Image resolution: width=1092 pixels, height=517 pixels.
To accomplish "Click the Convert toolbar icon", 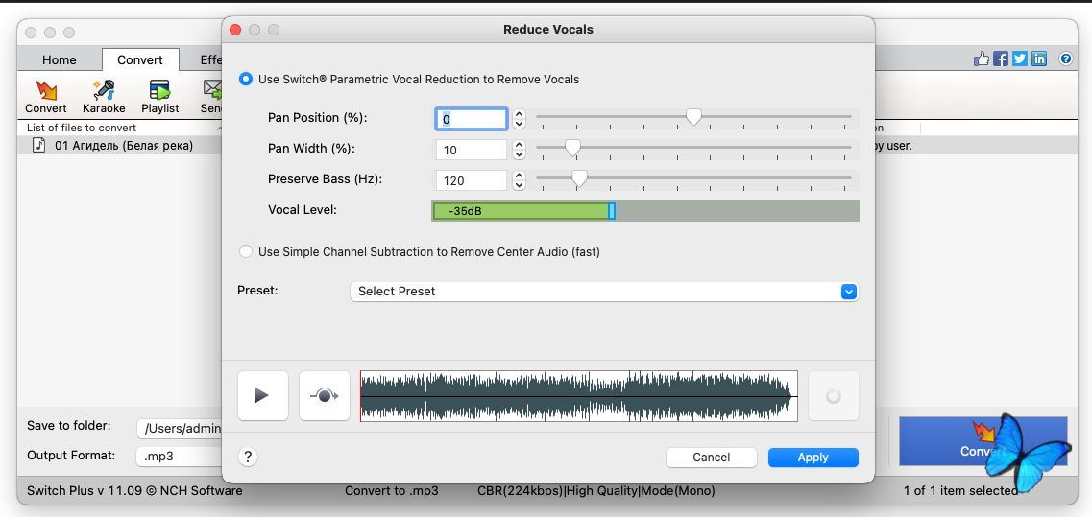I will (45, 96).
